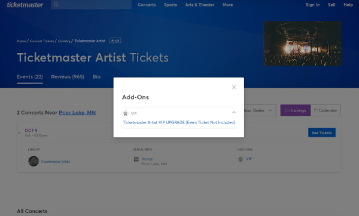
Task: Switch to Calendar view
Action: click(325, 110)
